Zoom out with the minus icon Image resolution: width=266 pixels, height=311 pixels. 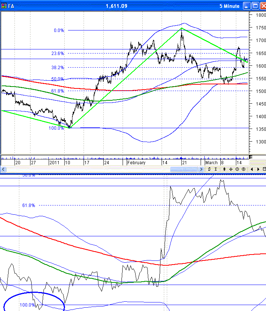click(x=237, y=169)
